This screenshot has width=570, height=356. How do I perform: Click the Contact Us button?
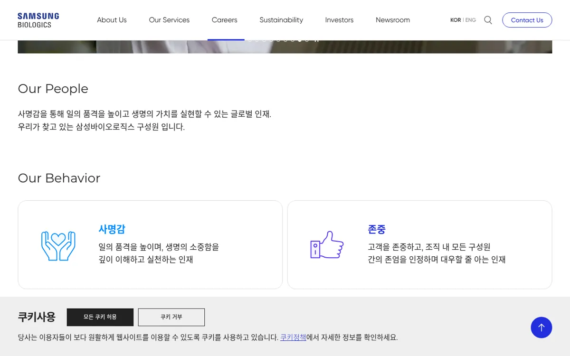click(527, 20)
